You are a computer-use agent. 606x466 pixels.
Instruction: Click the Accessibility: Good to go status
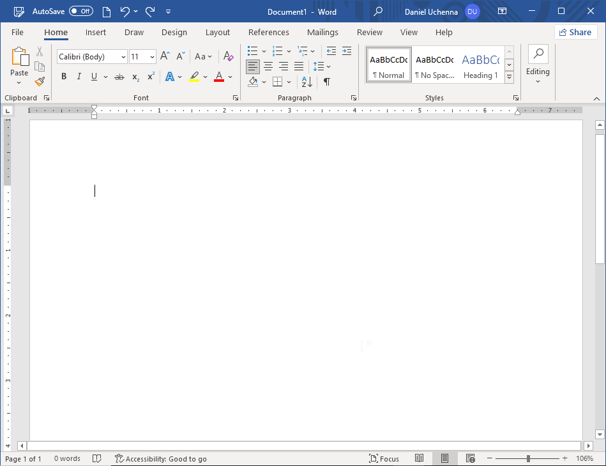coord(161,459)
